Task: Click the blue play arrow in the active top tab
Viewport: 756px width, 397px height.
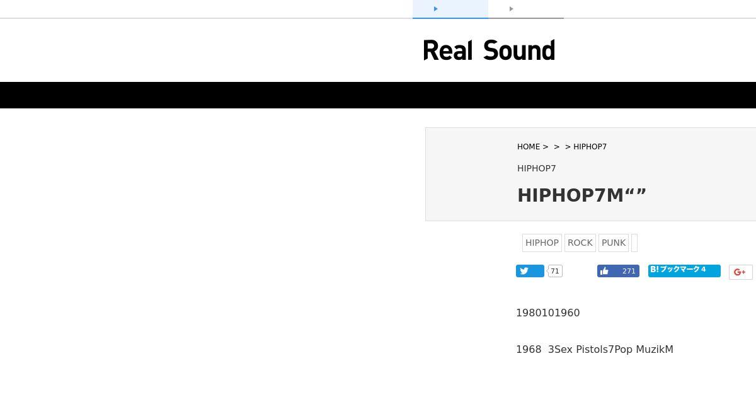Action: [x=435, y=9]
